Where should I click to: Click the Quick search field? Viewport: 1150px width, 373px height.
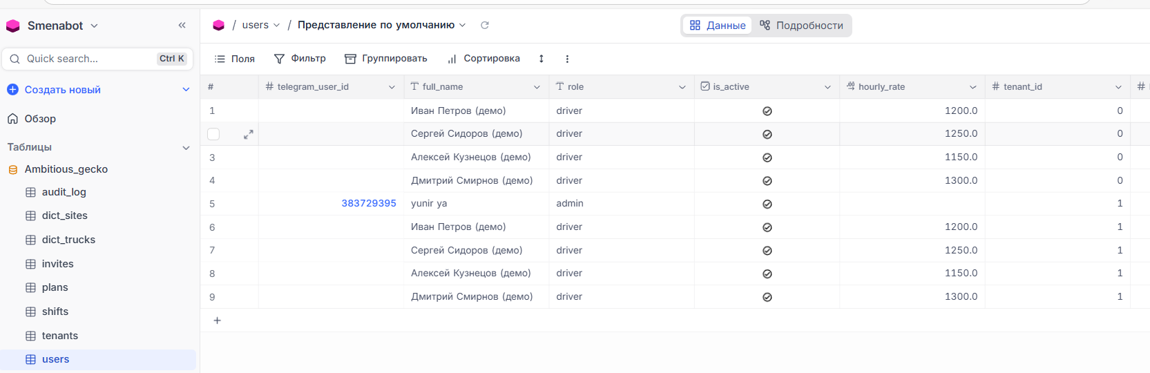click(x=83, y=59)
